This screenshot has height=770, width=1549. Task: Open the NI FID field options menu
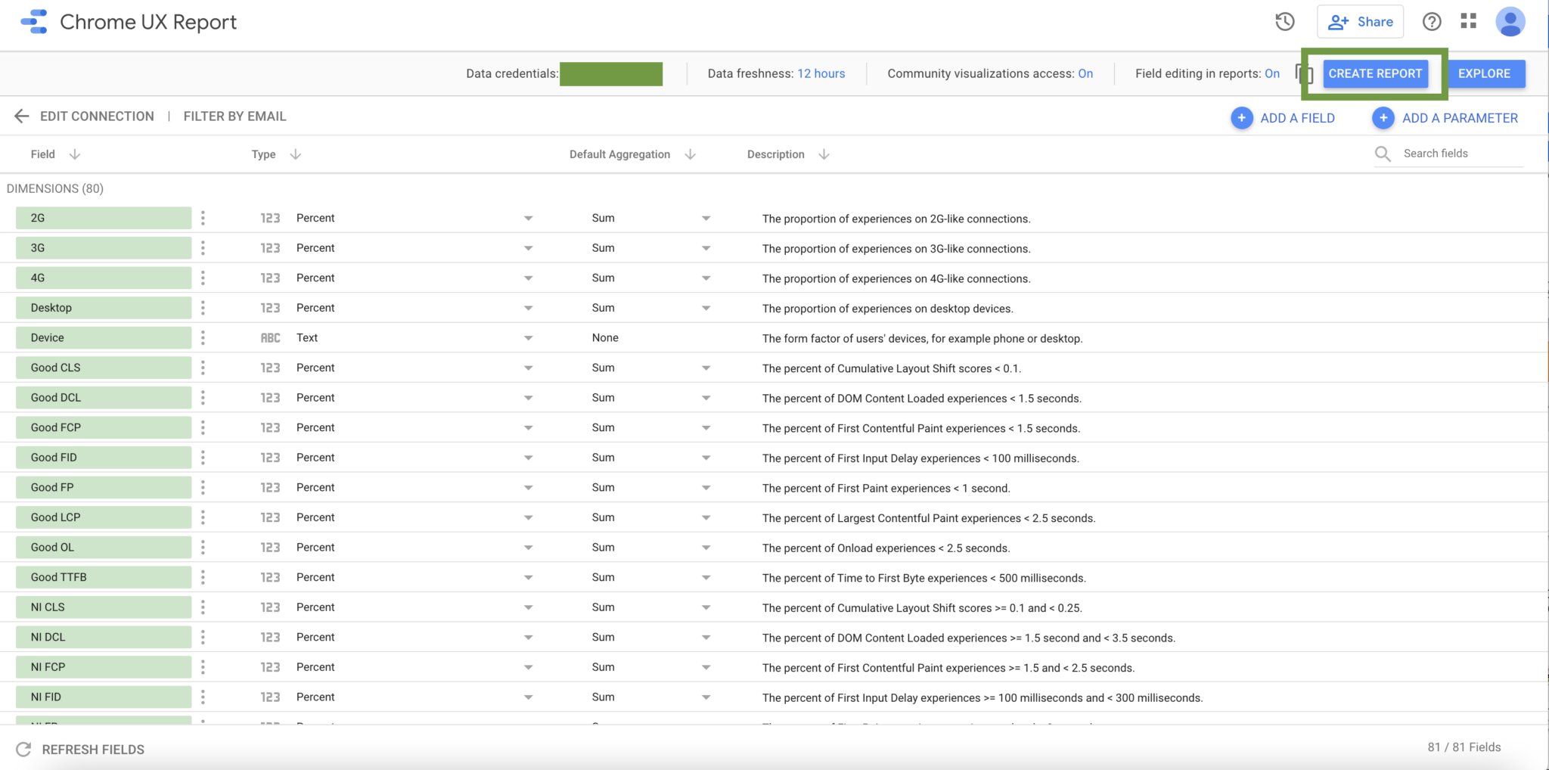[x=203, y=697]
